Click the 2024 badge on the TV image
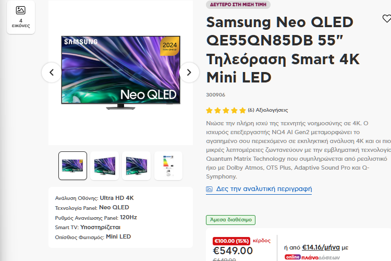Viewport: 391px width, 261px height. click(170, 47)
